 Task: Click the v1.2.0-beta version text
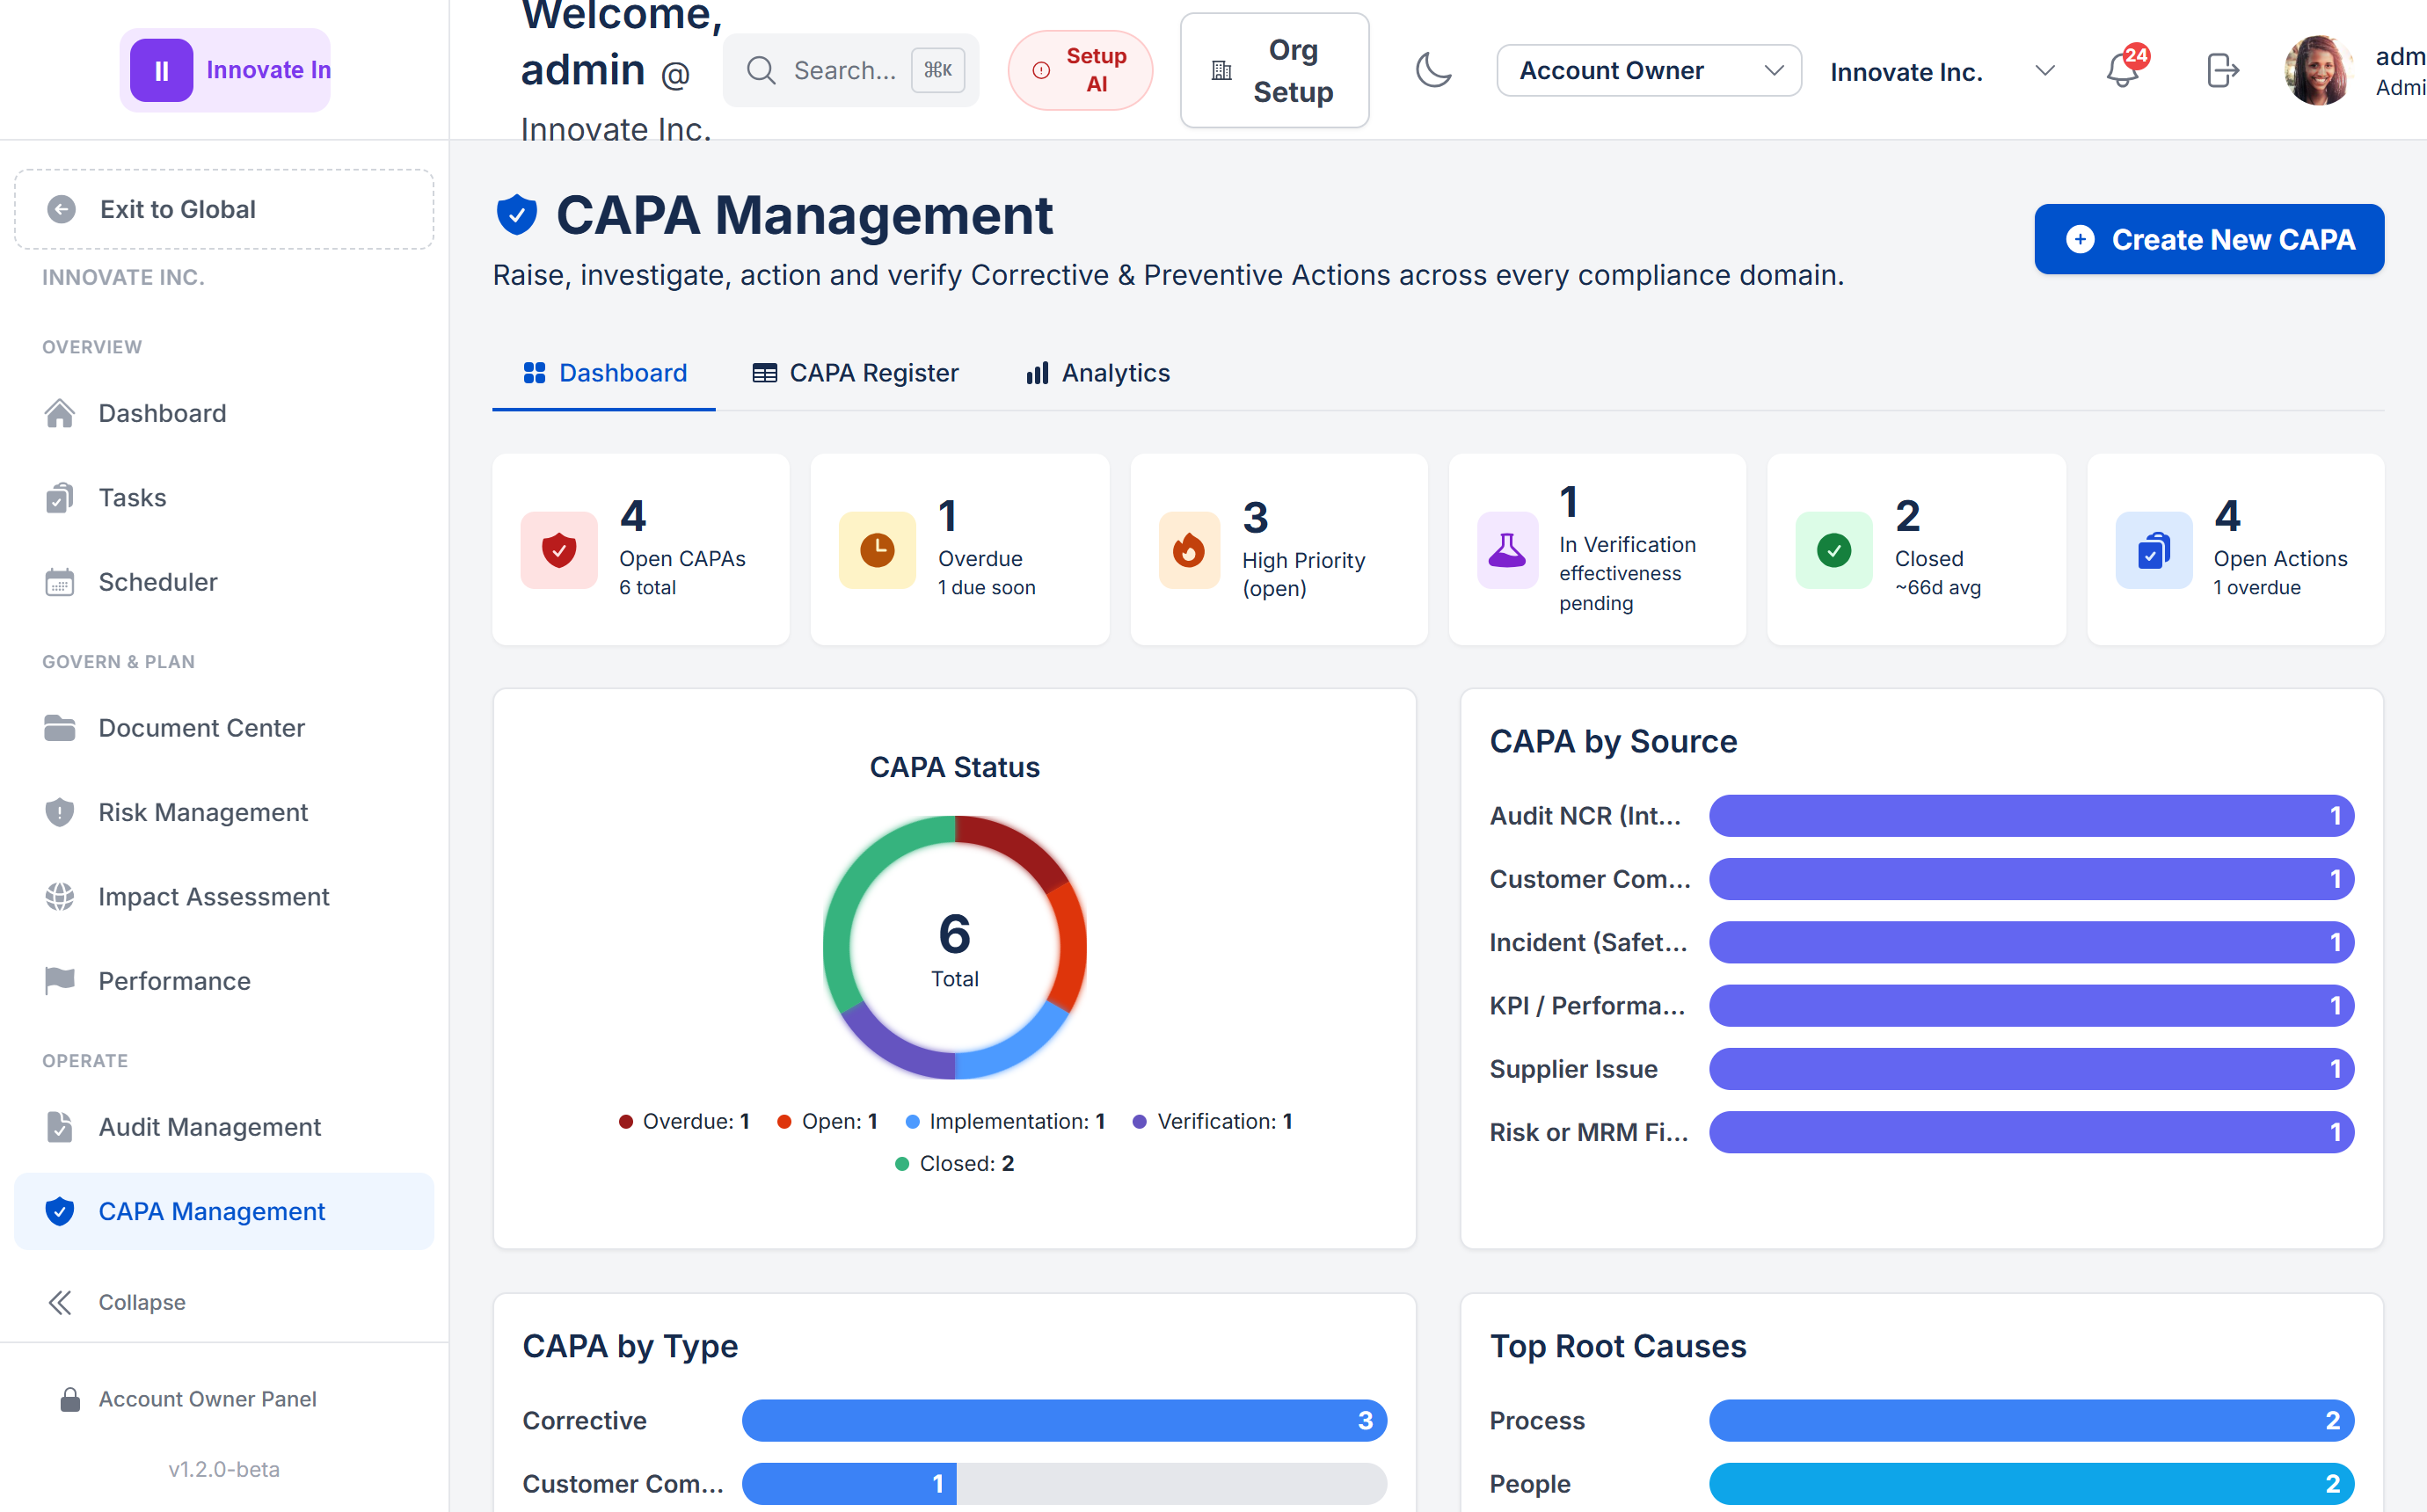tap(224, 1469)
